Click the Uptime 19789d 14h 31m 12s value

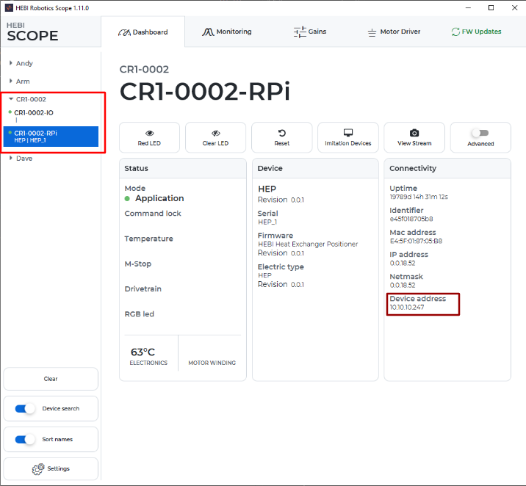[419, 197]
